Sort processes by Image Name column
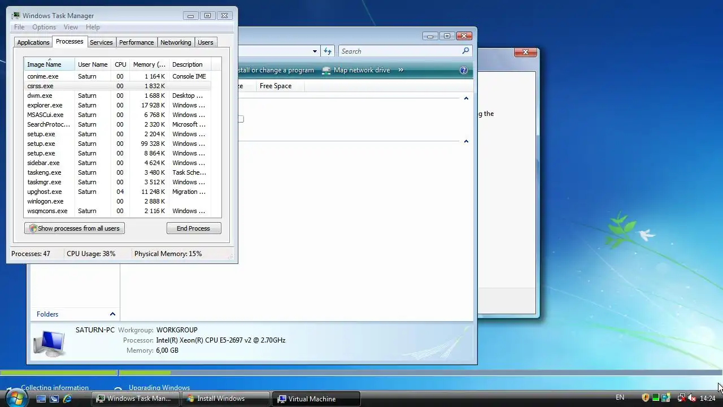 (49, 64)
